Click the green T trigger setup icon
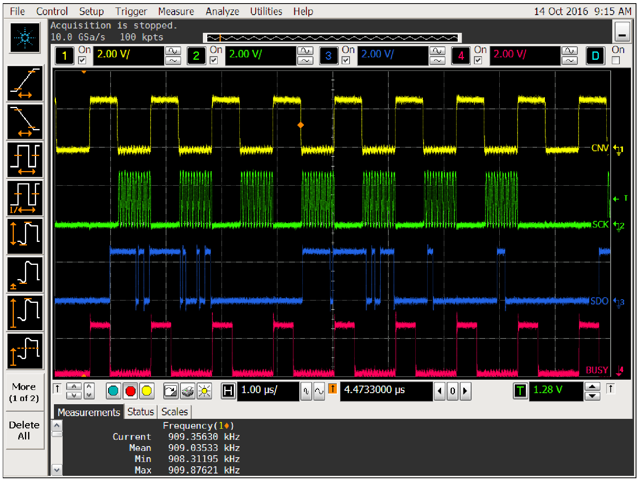This screenshot has height=481, width=640. tap(520, 391)
